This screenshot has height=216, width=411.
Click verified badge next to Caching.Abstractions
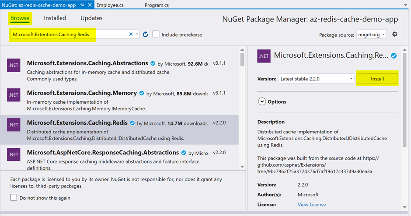(153, 63)
